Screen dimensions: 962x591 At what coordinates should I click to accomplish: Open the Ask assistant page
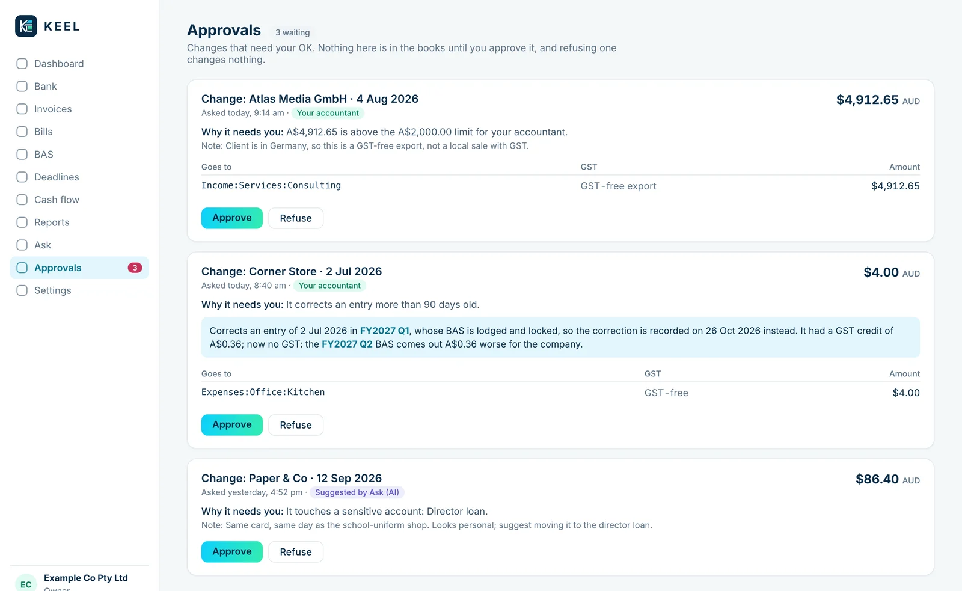[79, 245]
